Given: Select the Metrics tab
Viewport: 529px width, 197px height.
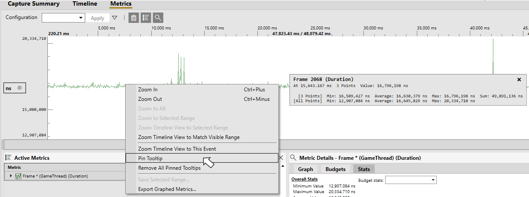Looking at the screenshot, I should click(x=121, y=4).
